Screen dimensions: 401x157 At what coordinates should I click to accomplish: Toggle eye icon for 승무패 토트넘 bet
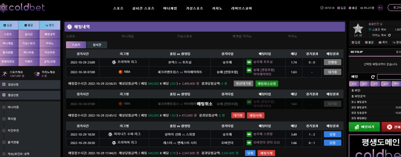[249, 62]
